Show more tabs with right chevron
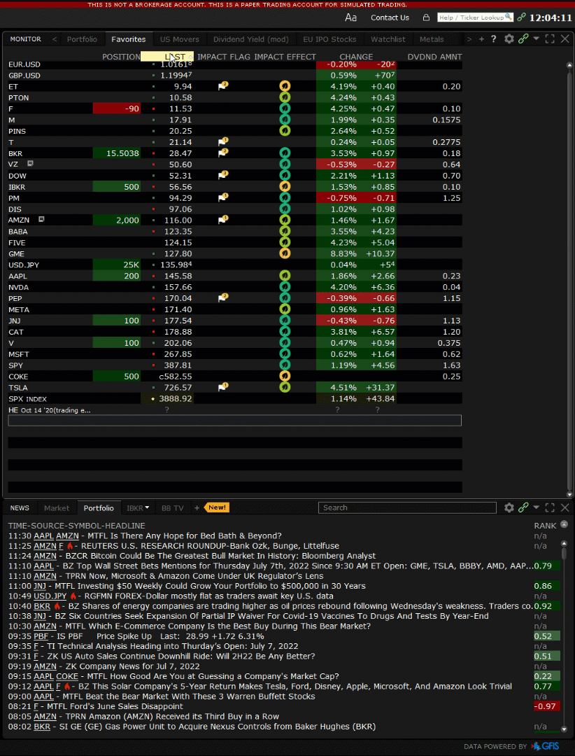Image resolution: width=575 pixels, height=756 pixels. click(469, 39)
